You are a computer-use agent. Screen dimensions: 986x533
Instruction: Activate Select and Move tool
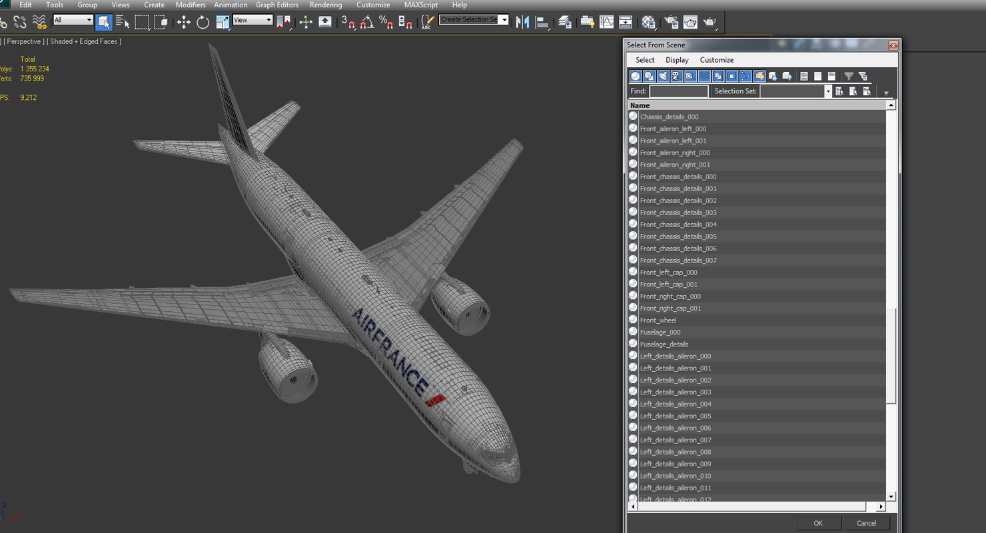tap(183, 22)
